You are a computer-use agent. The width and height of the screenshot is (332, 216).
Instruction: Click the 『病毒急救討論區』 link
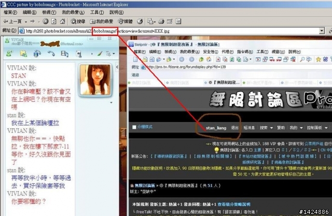[287, 163]
